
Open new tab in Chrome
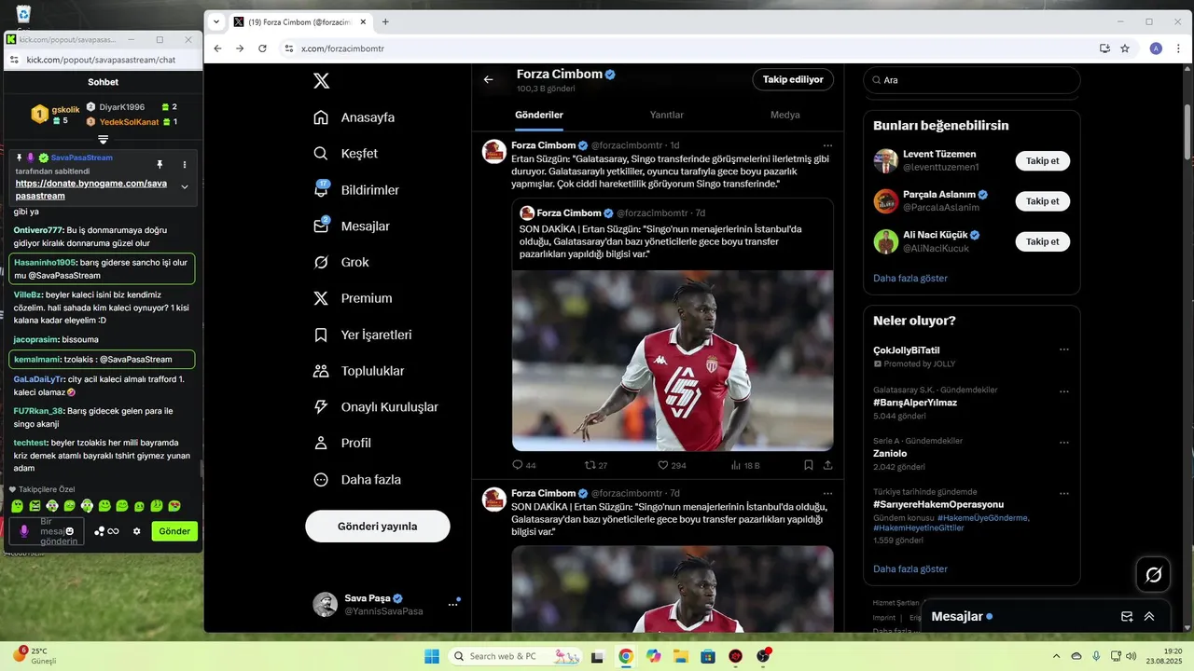coord(385,21)
